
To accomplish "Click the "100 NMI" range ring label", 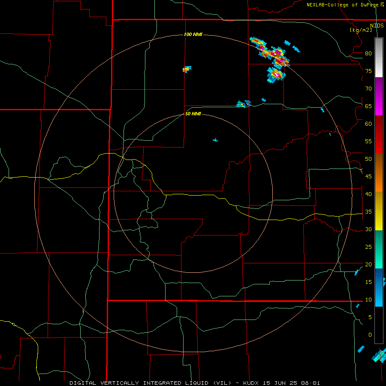I will [x=193, y=34].
